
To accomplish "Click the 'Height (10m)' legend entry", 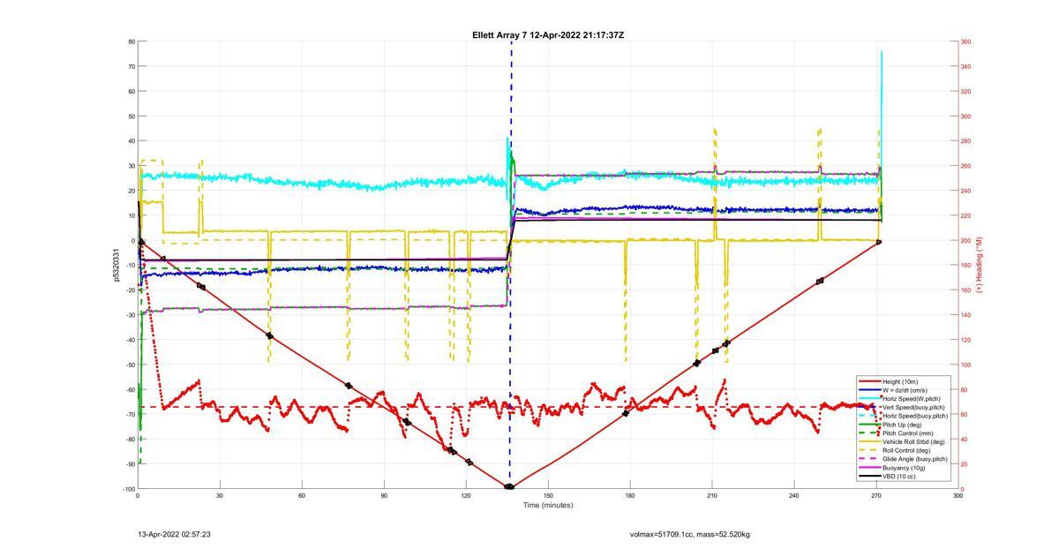I will coord(901,381).
